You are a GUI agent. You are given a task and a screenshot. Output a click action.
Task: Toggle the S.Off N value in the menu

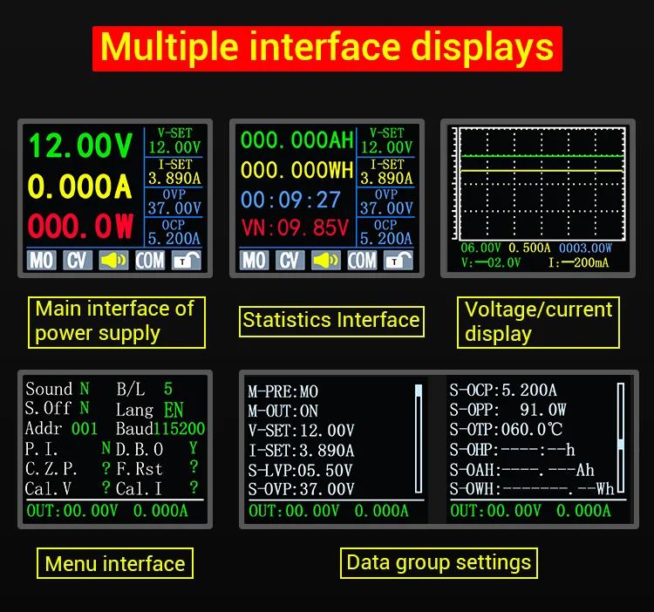85,408
